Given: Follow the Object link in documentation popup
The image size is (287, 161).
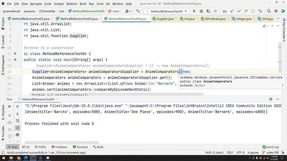Looking at the screenshot, I should 200,85.
